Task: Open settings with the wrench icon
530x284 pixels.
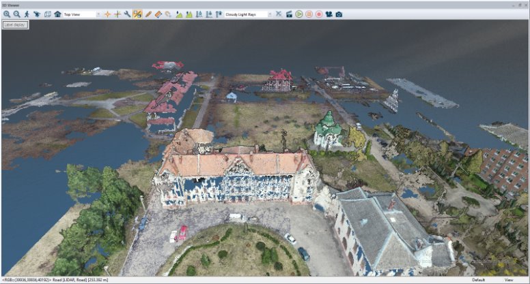Action: click(127, 14)
